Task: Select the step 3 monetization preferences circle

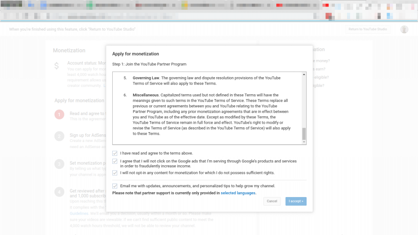Action: click(59, 164)
